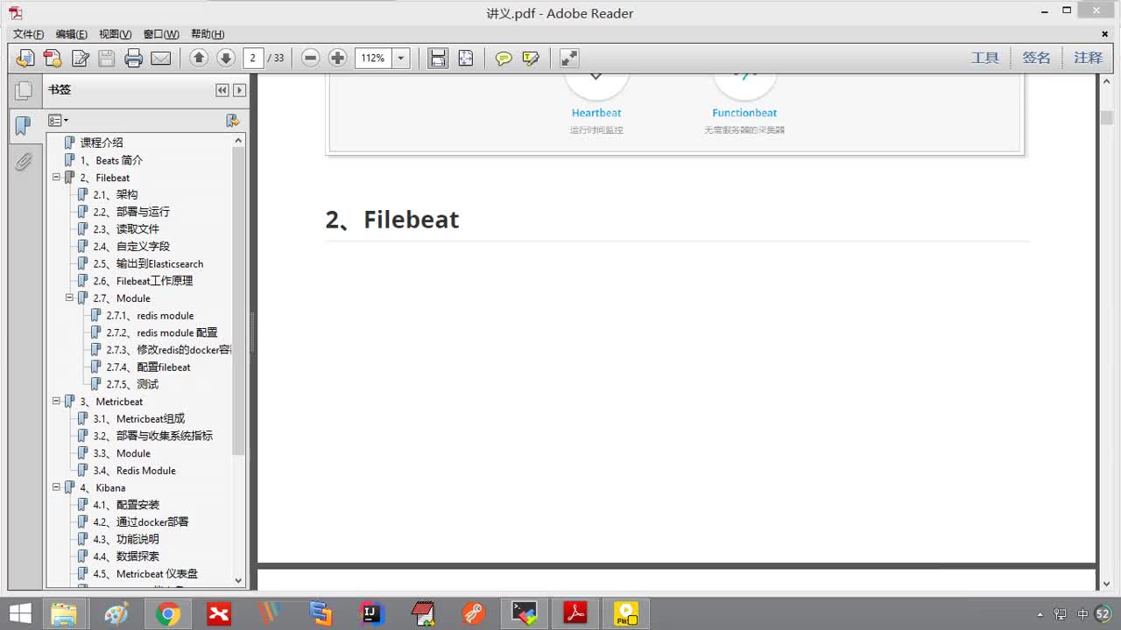The image size is (1121, 630).
Task: Click the new bookmark icon
Action: (232, 120)
